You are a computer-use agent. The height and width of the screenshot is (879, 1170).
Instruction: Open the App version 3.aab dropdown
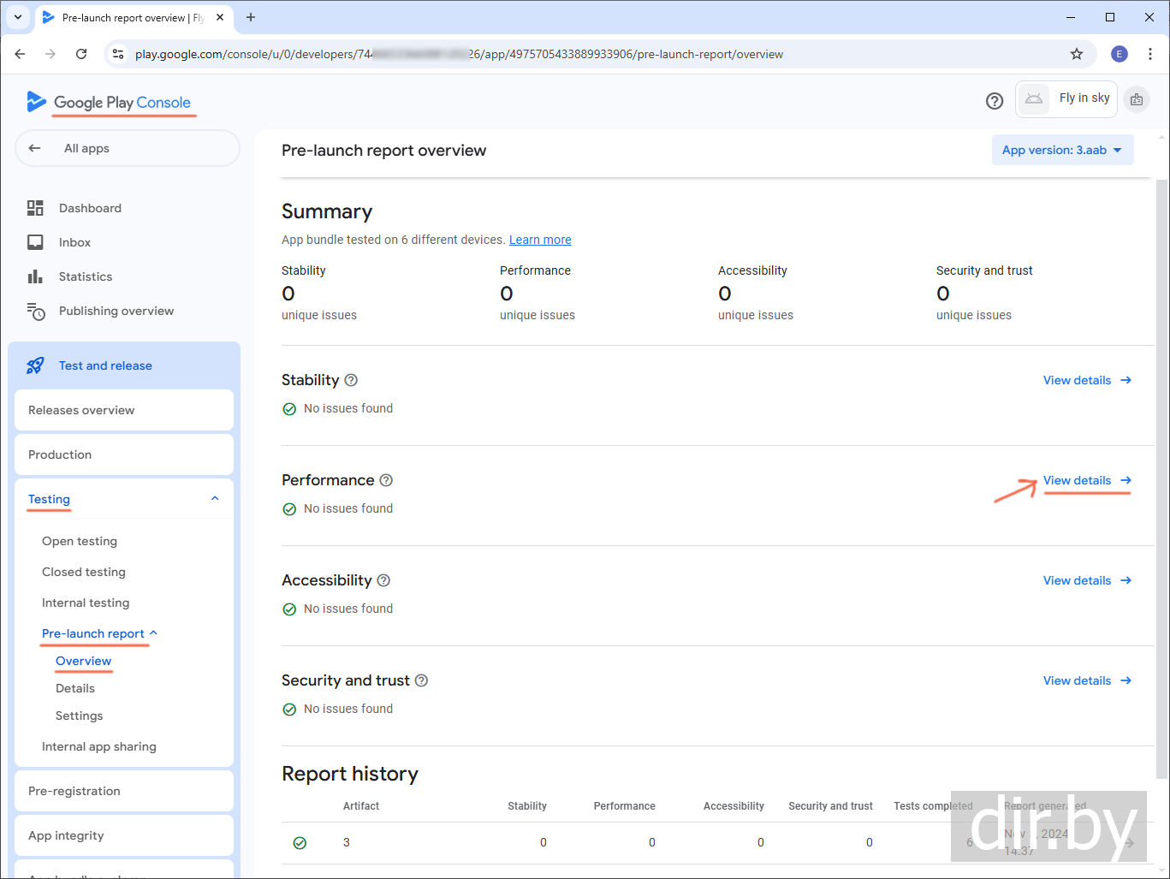1062,150
